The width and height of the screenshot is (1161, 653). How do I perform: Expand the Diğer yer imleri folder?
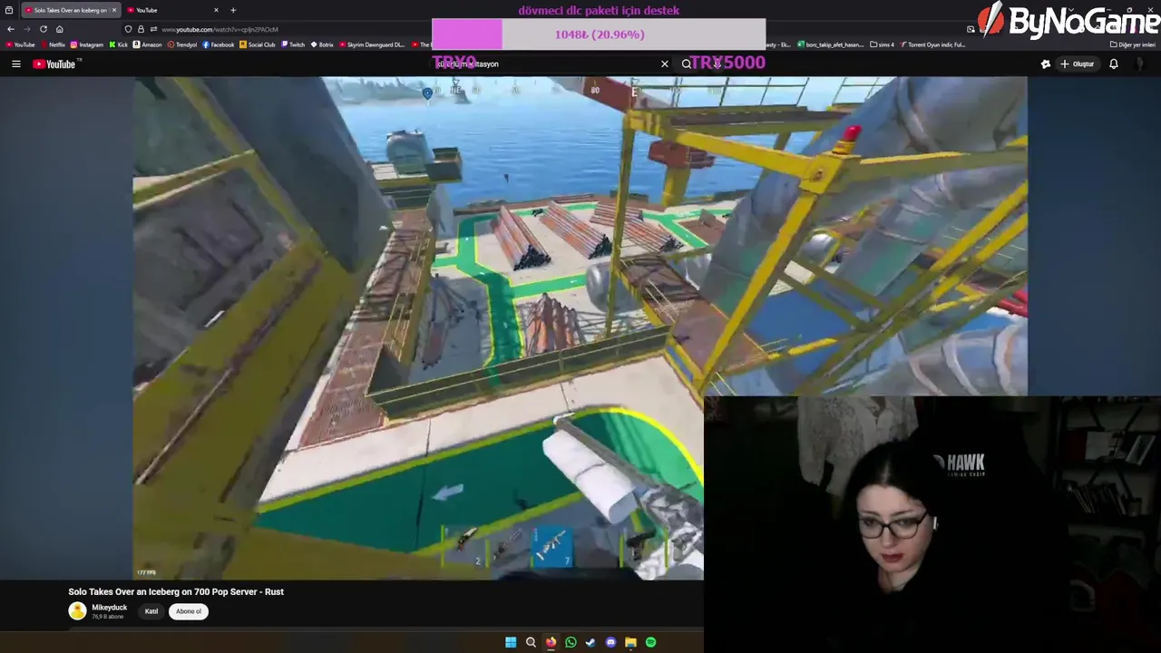click(x=1133, y=44)
